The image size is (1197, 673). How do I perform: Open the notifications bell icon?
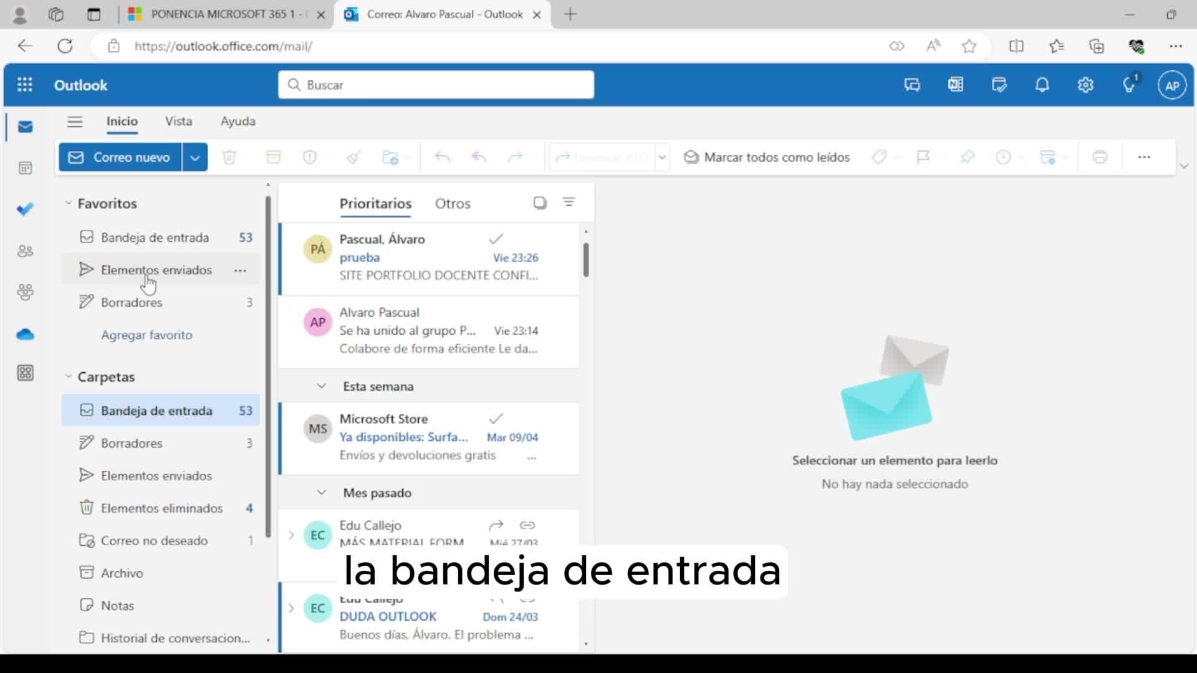[x=1042, y=85]
